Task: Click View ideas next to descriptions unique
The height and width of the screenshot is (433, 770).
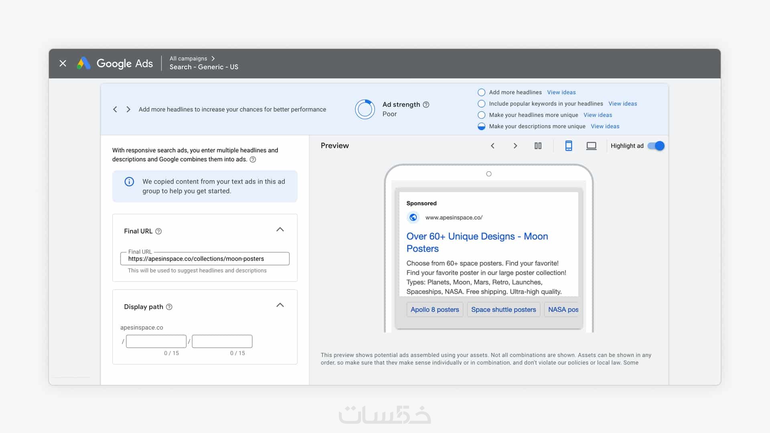Action: click(x=605, y=126)
